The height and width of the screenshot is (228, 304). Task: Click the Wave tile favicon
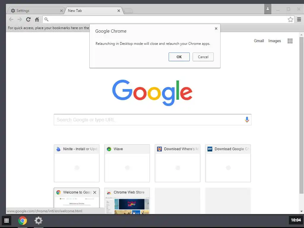pyautogui.click(x=109, y=149)
